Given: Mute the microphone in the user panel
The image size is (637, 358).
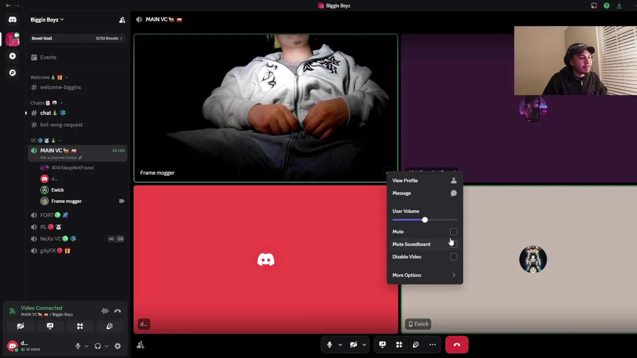Looking at the screenshot, I should coord(78,346).
